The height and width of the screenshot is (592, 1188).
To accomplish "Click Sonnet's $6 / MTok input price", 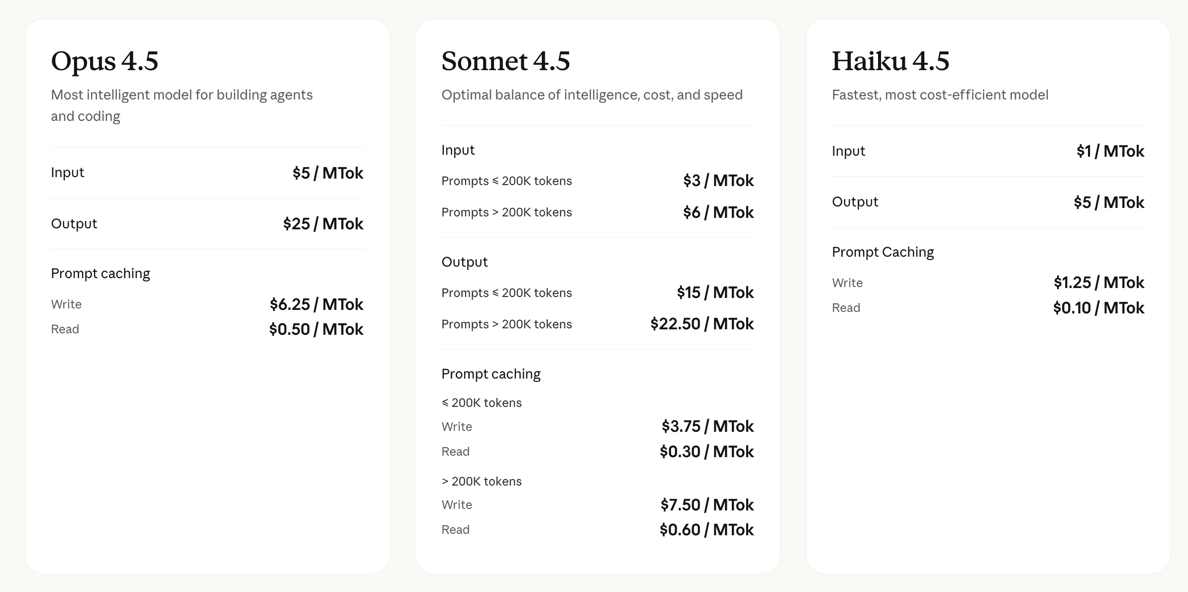I will pyautogui.click(x=718, y=212).
